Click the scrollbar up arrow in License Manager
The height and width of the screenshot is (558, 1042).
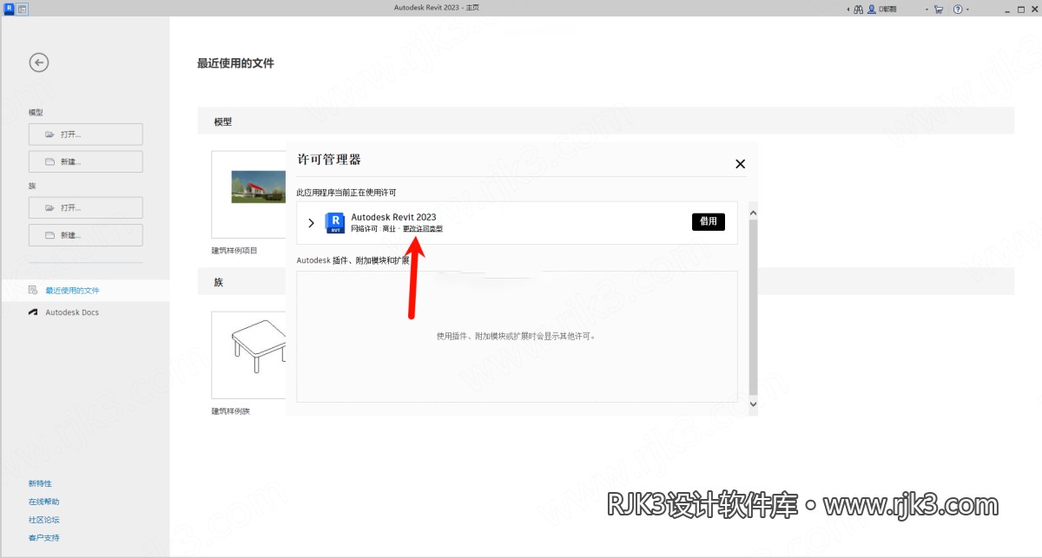(753, 212)
